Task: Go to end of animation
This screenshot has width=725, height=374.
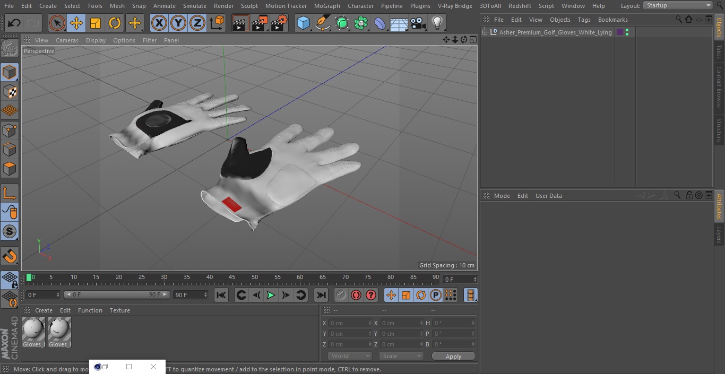Action: [x=321, y=295]
